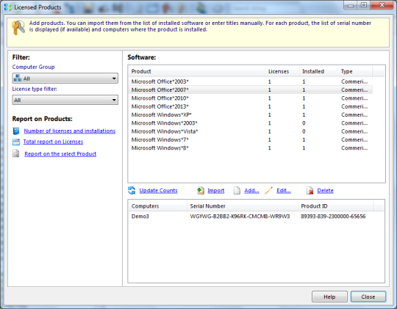
Task: Maximize the Licensed Products window
Action: click(x=364, y=5)
